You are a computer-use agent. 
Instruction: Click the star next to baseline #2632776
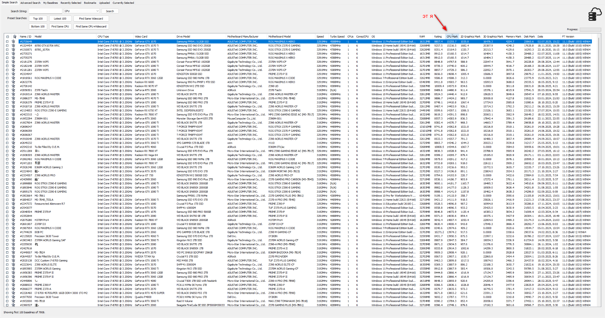(x=14, y=82)
